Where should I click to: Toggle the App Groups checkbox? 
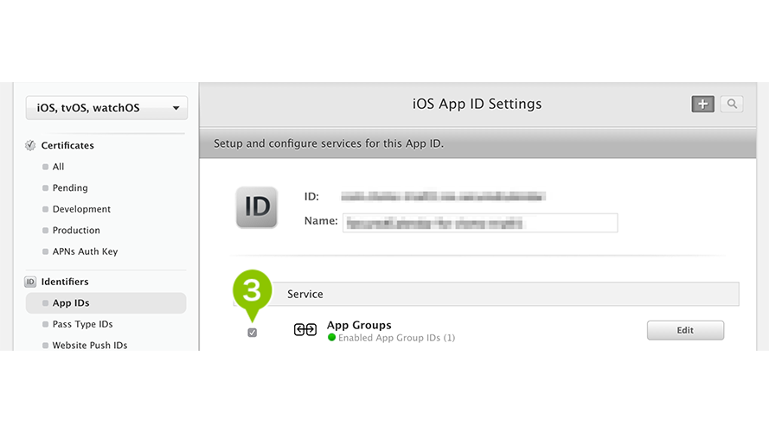coord(252,333)
